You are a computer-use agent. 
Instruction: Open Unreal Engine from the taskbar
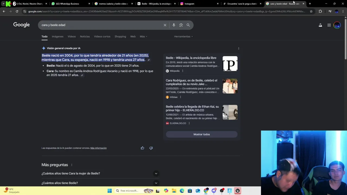point(237,191)
